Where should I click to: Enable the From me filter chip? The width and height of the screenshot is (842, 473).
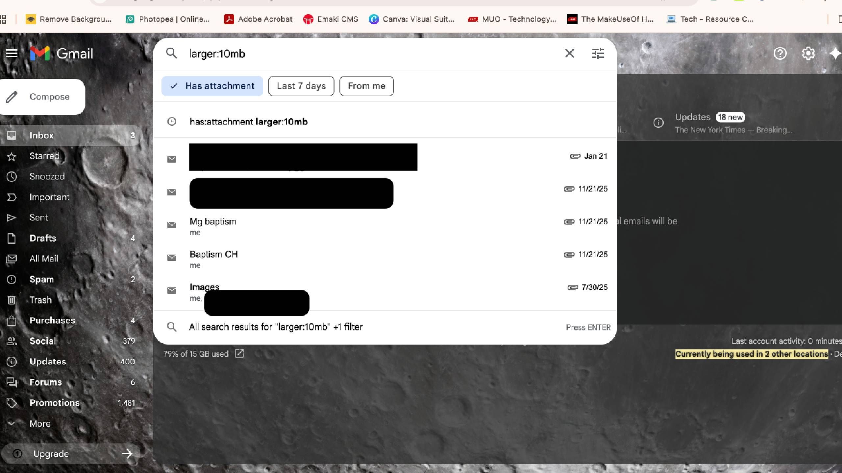[x=366, y=86]
